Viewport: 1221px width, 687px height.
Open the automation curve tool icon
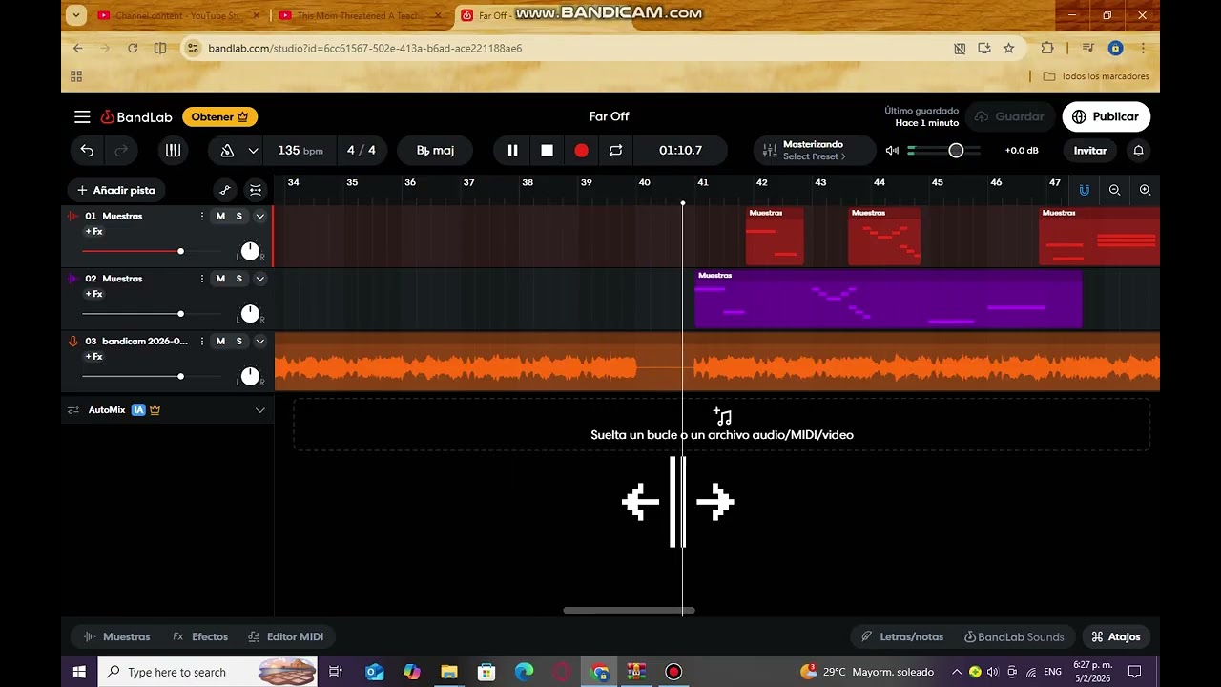pos(224,190)
